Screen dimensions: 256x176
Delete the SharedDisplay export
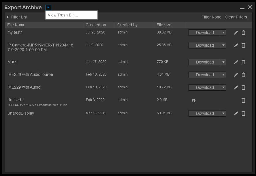coord(243,113)
